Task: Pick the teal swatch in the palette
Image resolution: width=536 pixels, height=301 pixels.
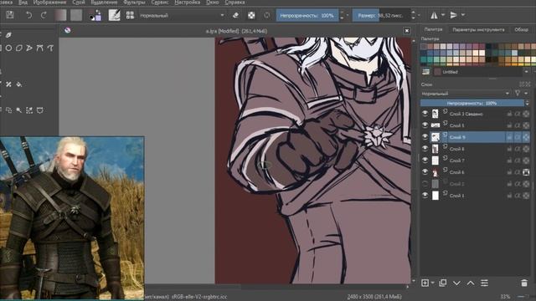Action: click(424, 59)
